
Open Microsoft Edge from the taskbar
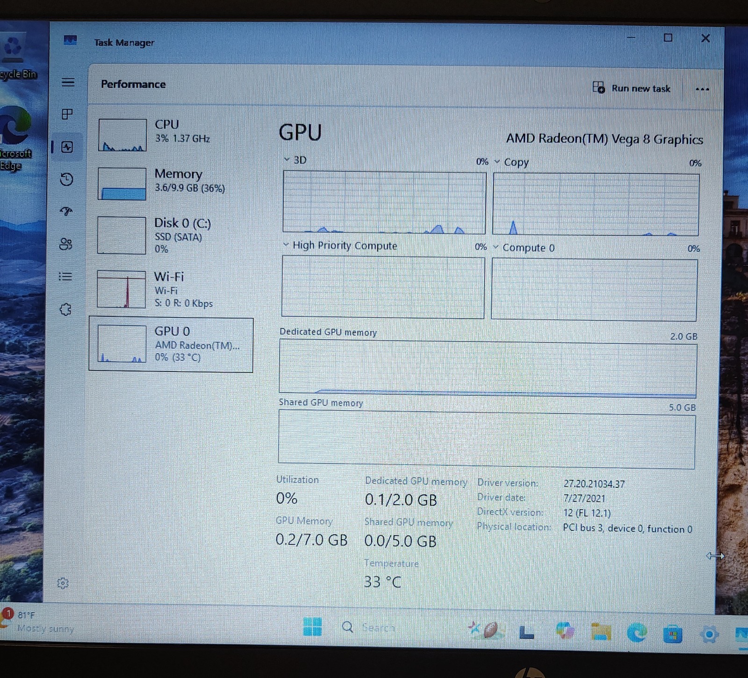pyautogui.click(x=637, y=633)
